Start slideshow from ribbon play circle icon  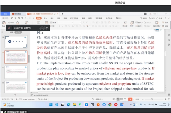[x=27, y=23]
